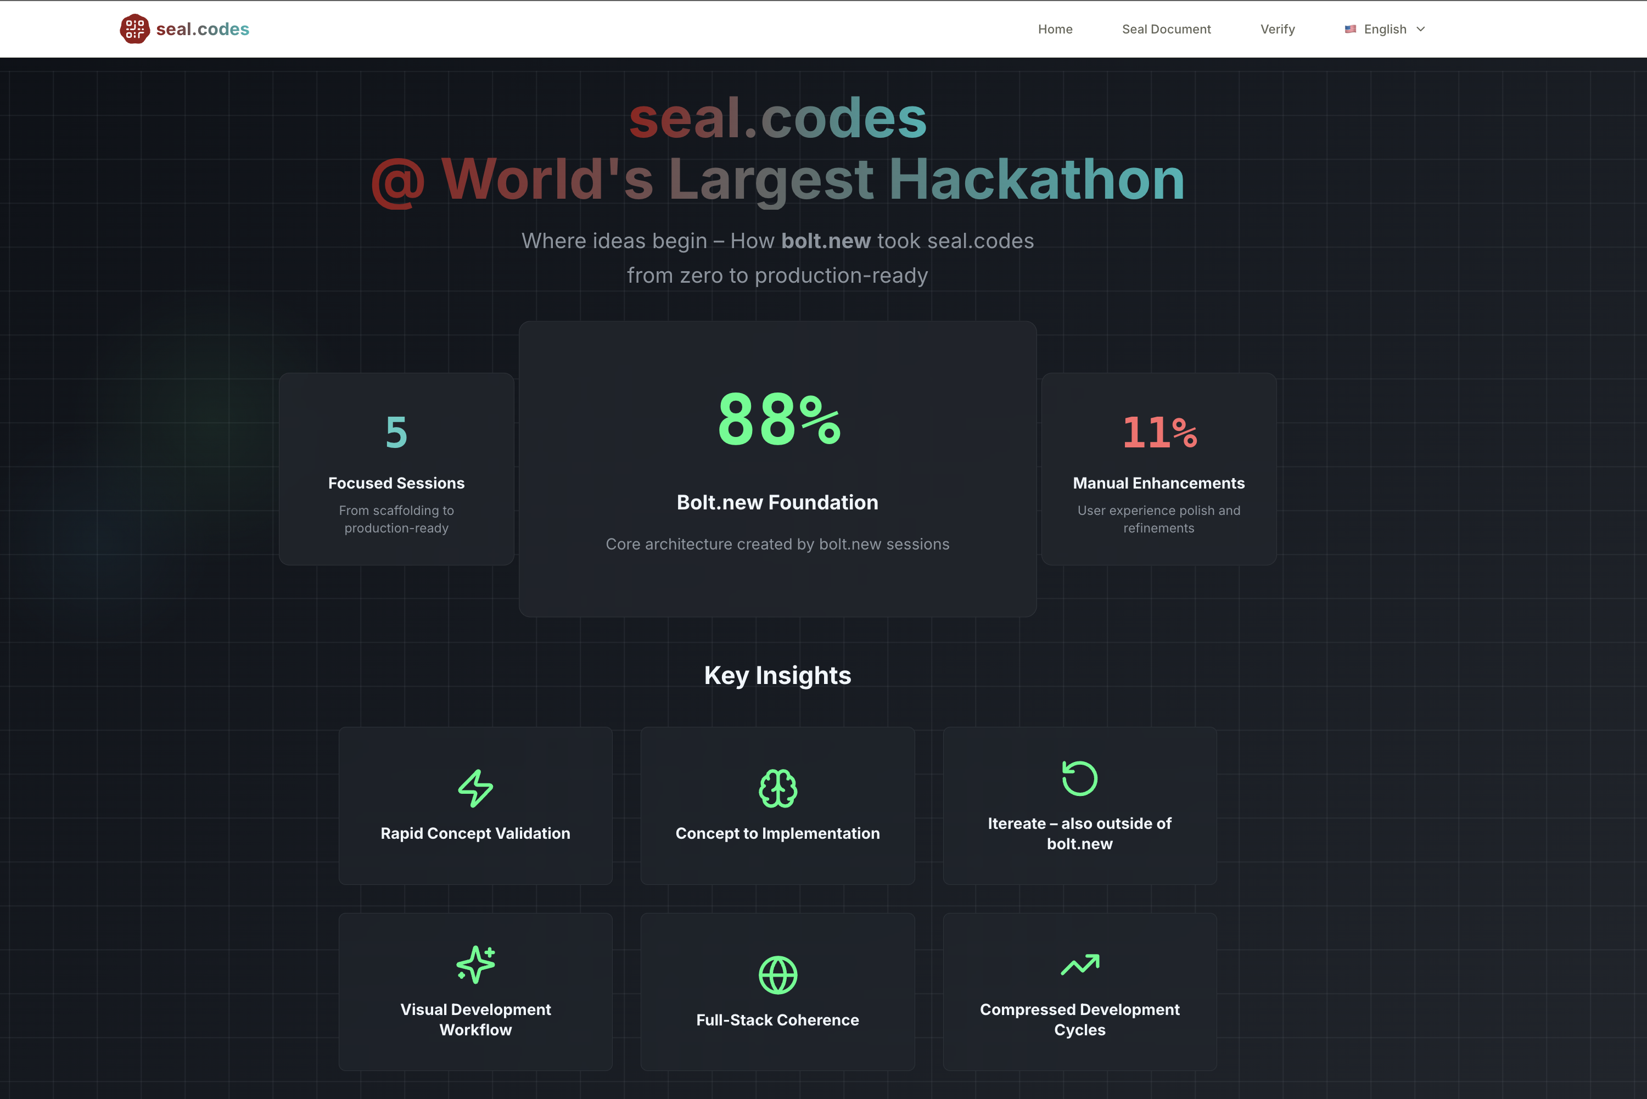Click the trending chart icon for Compressed Development Cycles

click(x=1079, y=965)
